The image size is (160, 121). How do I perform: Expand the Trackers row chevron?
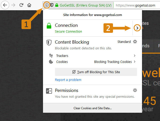point(134,56)
